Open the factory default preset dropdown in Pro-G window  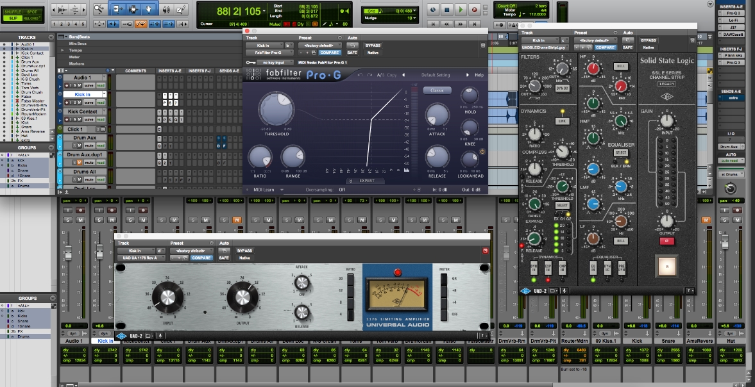[319, 45]
